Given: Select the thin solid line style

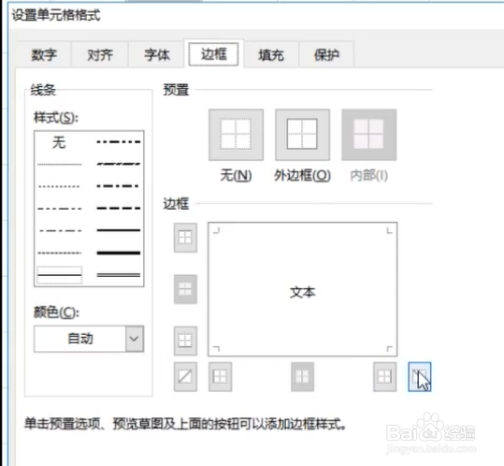Looking at the screenshot, I should point(59,275).
